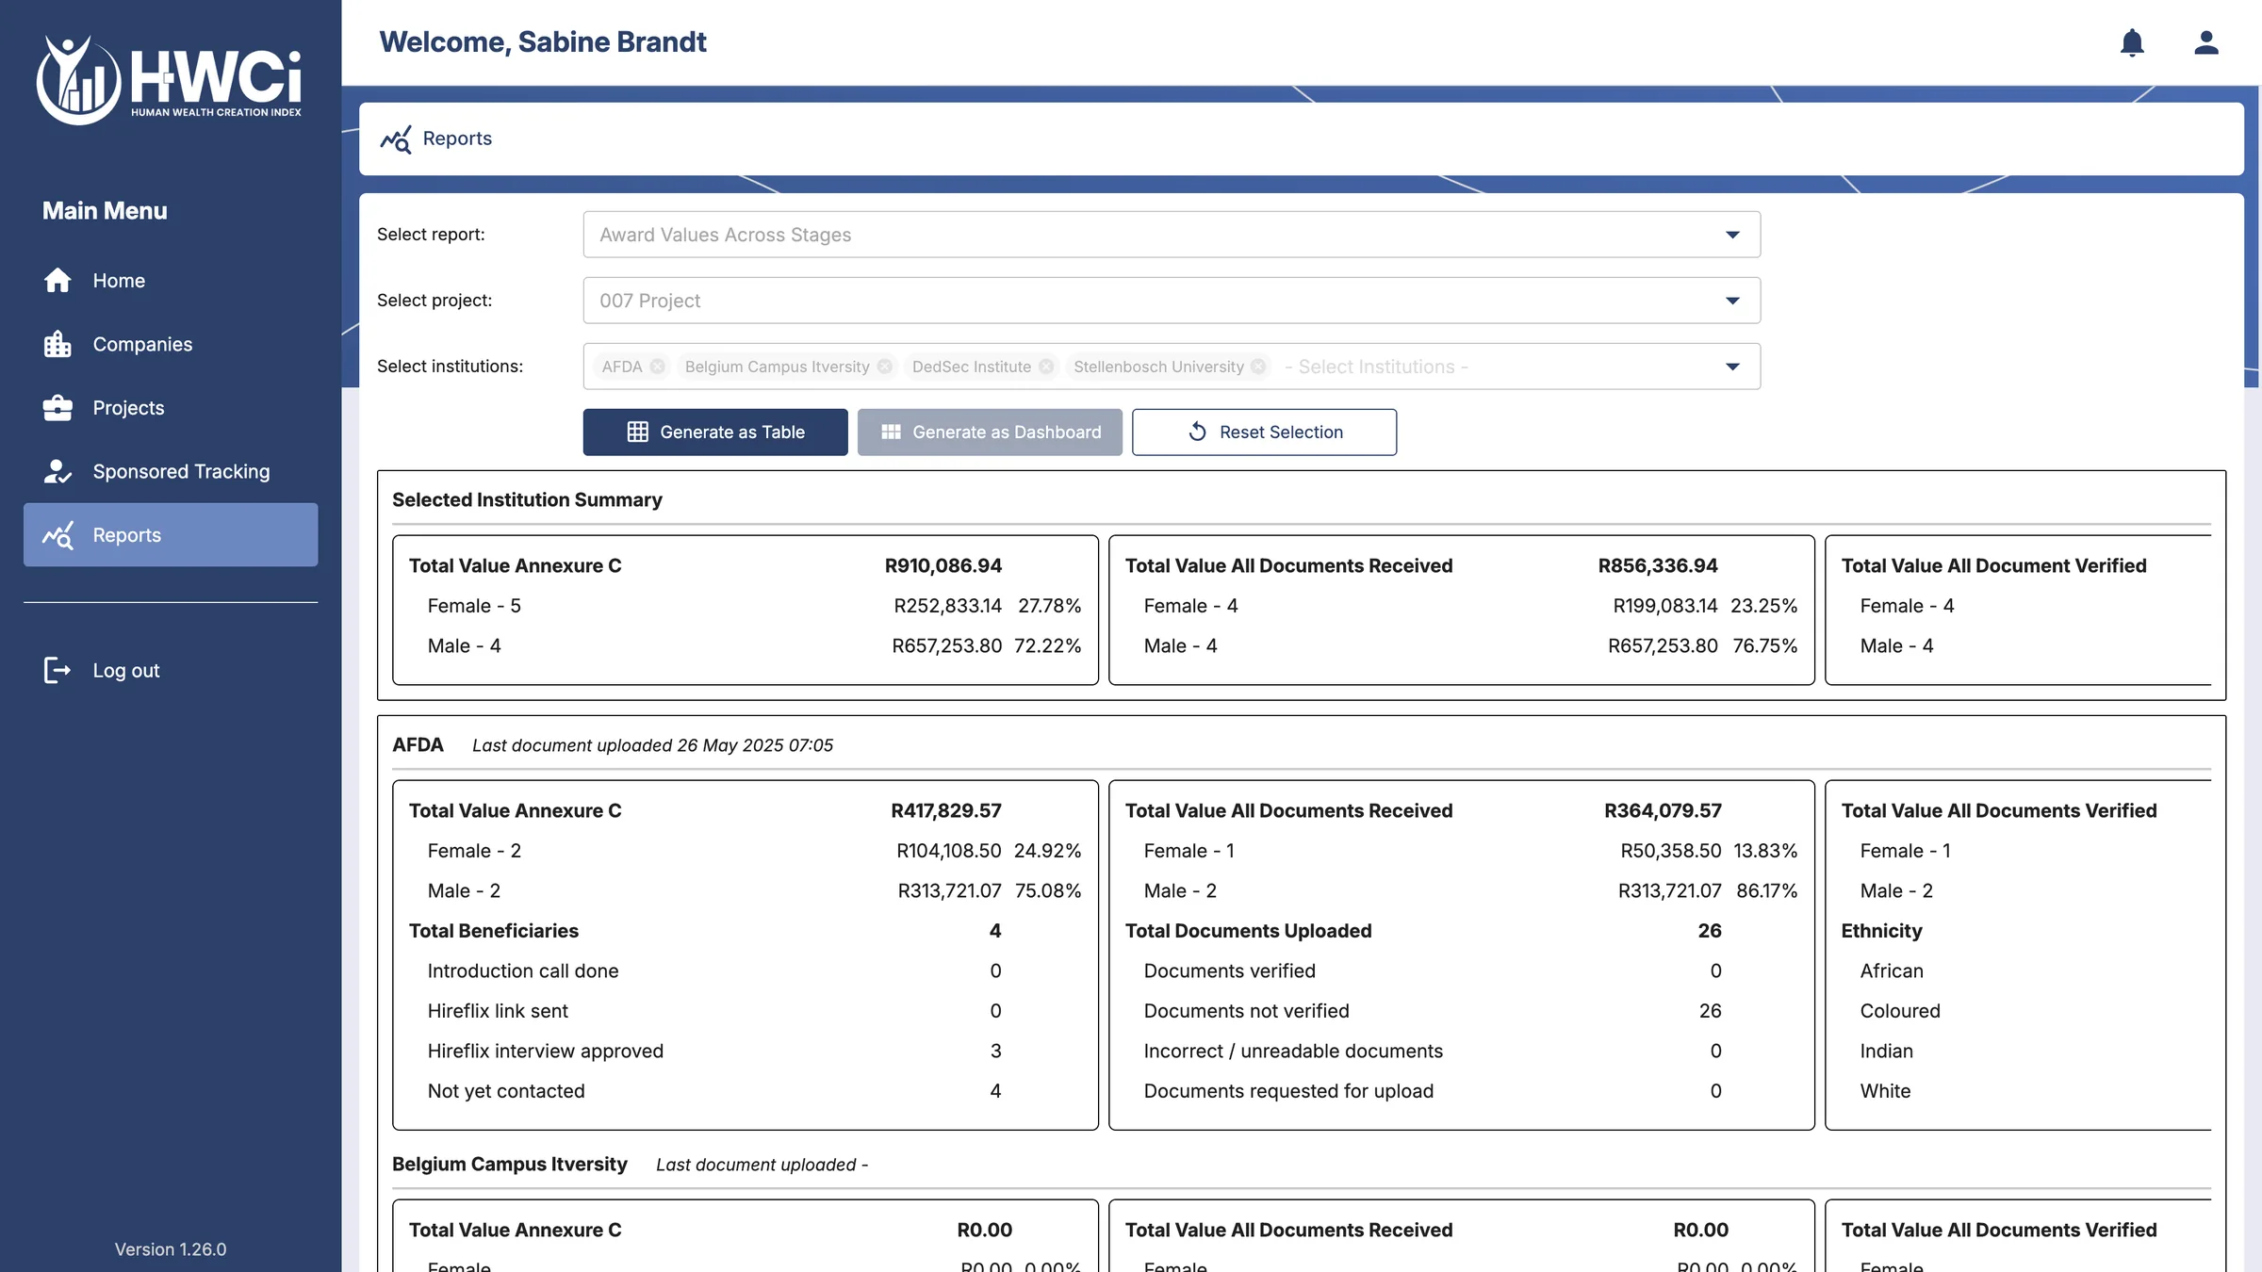
Task: Open the 007 Project combo box
Action: 1172,301
